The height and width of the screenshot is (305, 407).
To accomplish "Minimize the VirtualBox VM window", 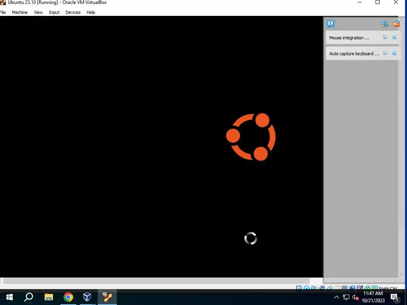I will (x=360, y=2).
